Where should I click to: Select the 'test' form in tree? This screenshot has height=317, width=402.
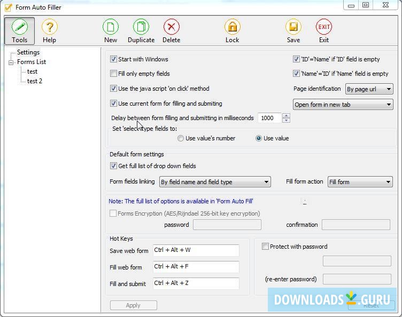tap(32, 72)
